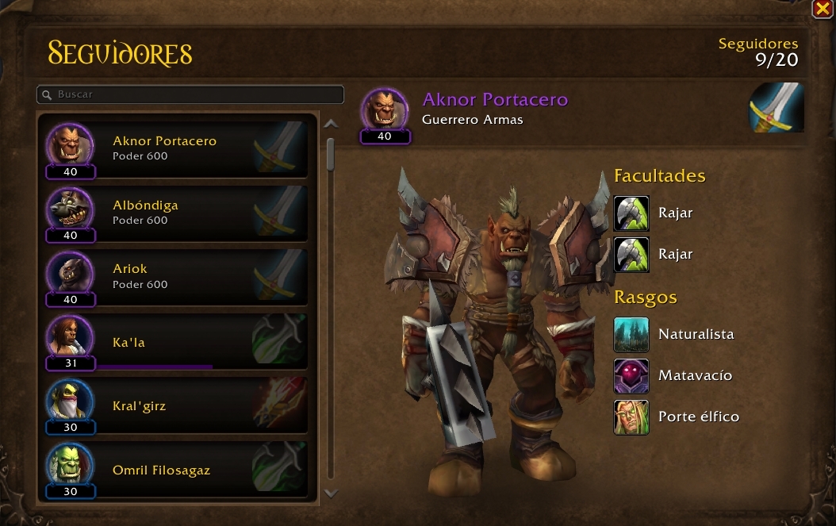The height and width of the screenshot is (526, 836).
Task: Click the scroll down arrow of follower list
Action: [331, 493]
